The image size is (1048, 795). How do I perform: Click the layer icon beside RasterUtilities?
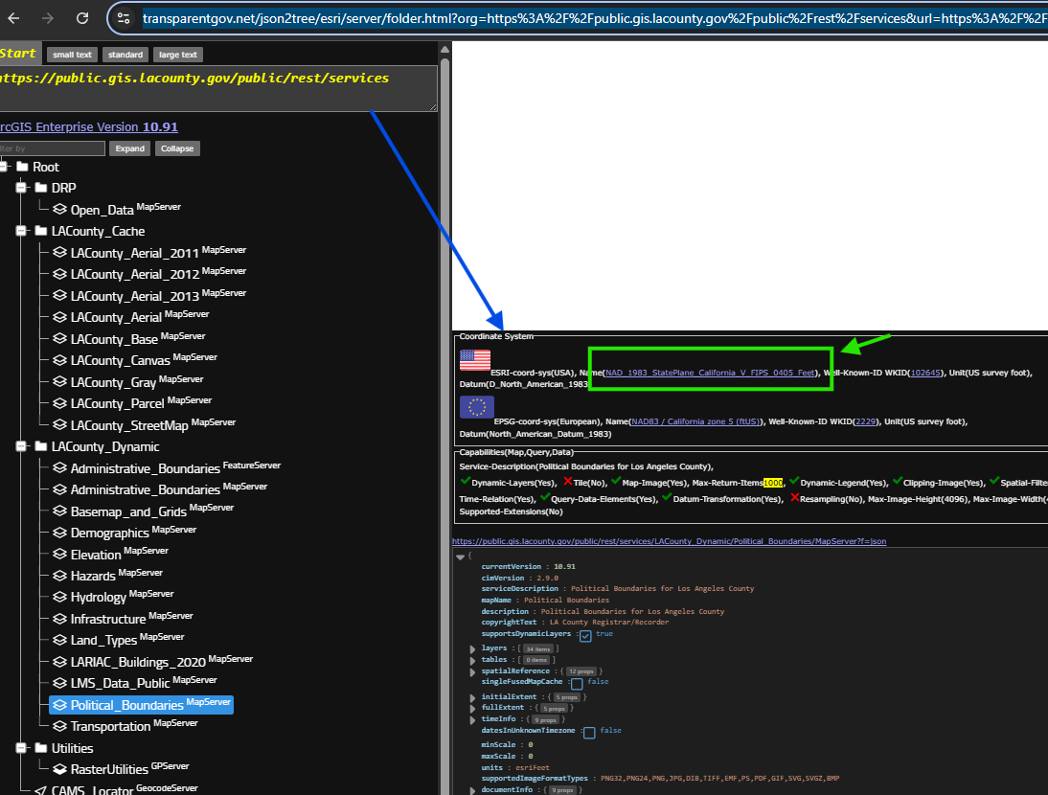pos(59,769)
